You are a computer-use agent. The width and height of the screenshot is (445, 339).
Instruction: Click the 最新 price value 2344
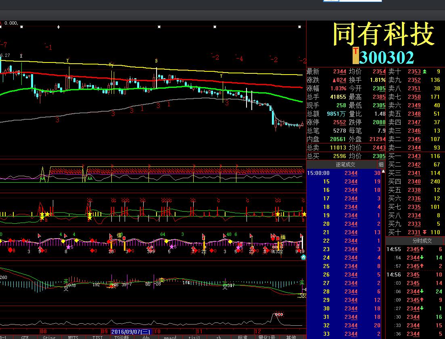339,72
